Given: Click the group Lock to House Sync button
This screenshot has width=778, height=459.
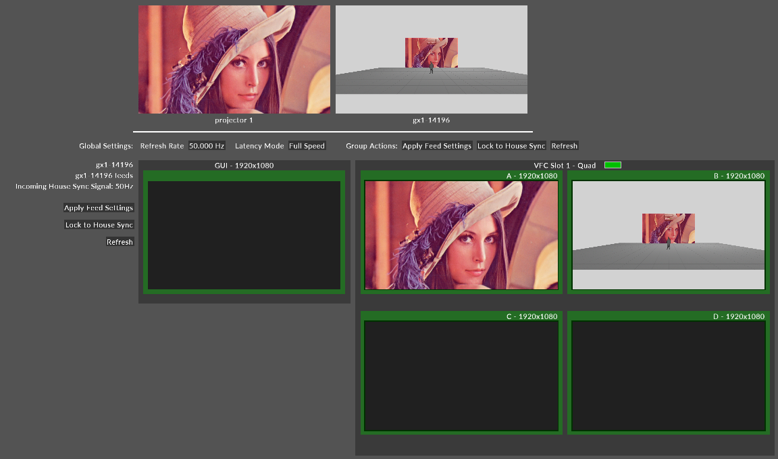Looking at the screenshot, I should coord(511,145).
